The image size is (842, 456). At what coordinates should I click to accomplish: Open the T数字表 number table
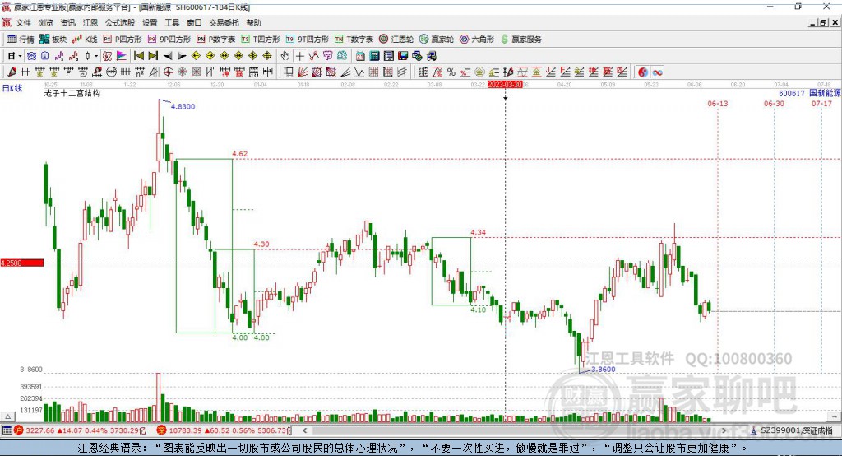pos(354,40)
